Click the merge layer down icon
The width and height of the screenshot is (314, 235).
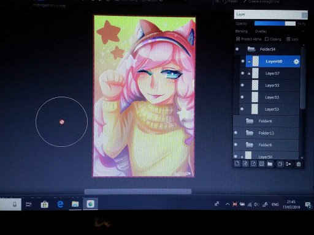(x=288, y=164)
